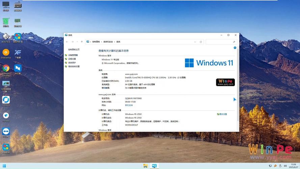Open the DiskGenius desktop icon
Screen dimensions: 300x169
click(x=6, y=54)
